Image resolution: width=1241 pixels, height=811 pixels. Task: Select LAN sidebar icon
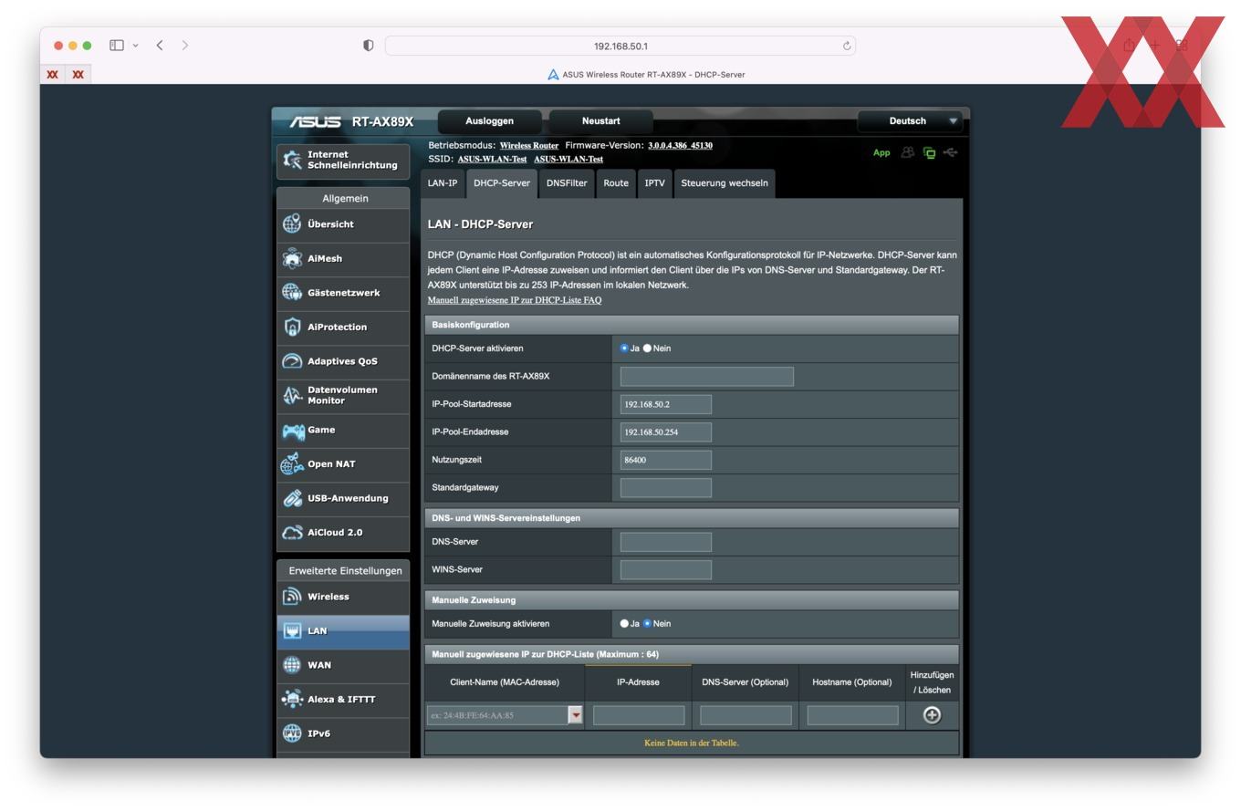tap(292, 630)
